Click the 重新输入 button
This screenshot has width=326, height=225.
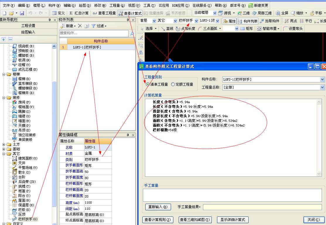click(158, 207)
